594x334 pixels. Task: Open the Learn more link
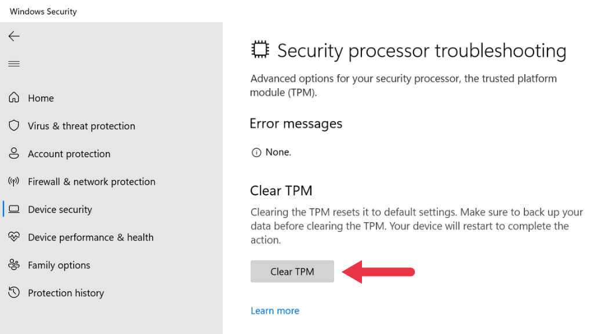tap(275, 311)
